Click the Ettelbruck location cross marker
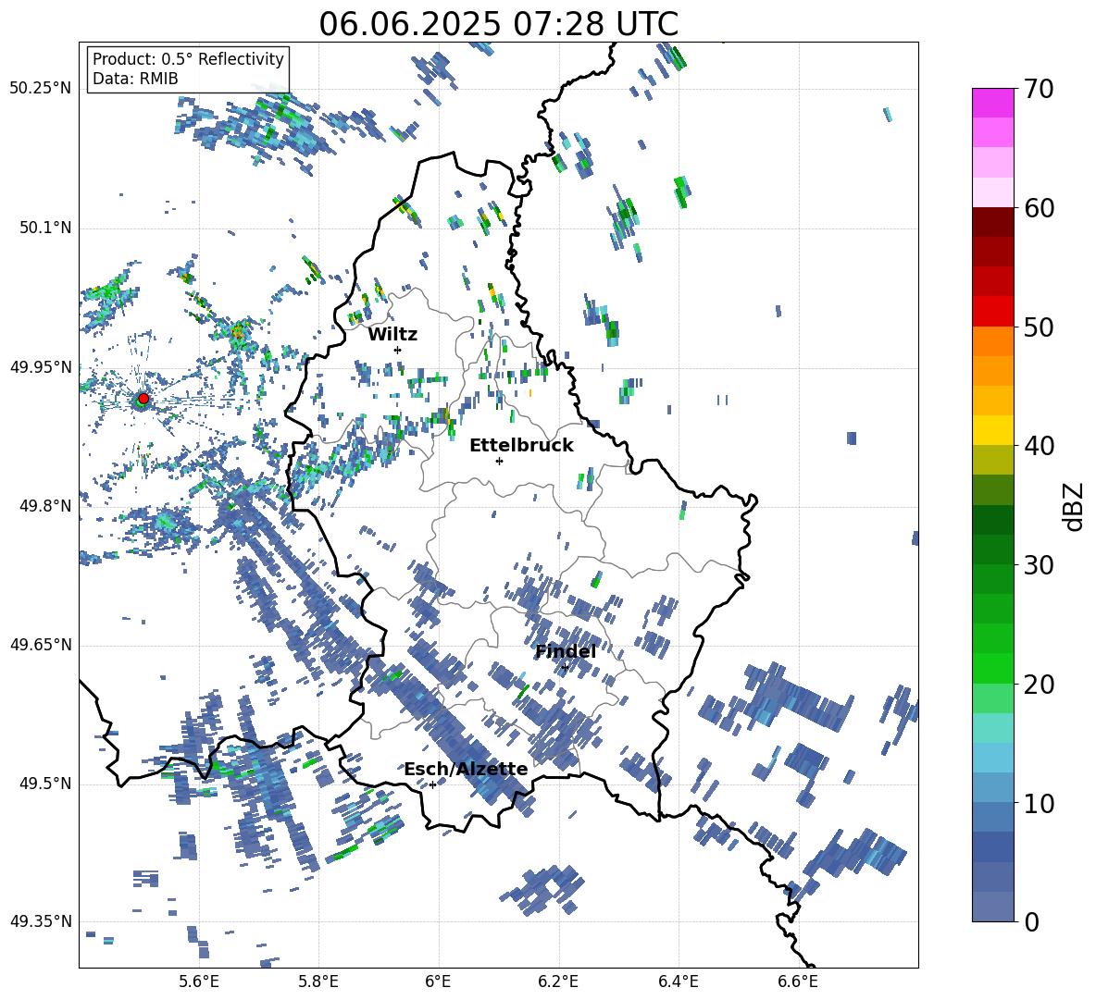 [499, 461]
